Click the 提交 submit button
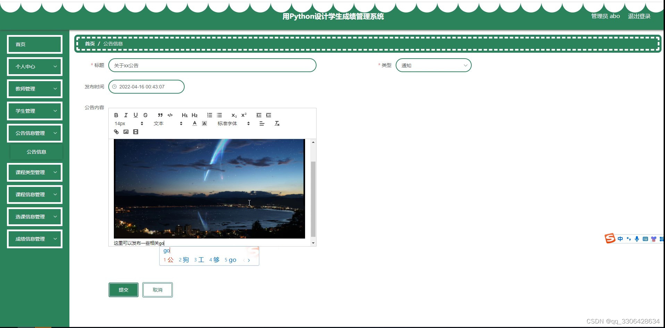665x328 pixels. tap(124, 290)
